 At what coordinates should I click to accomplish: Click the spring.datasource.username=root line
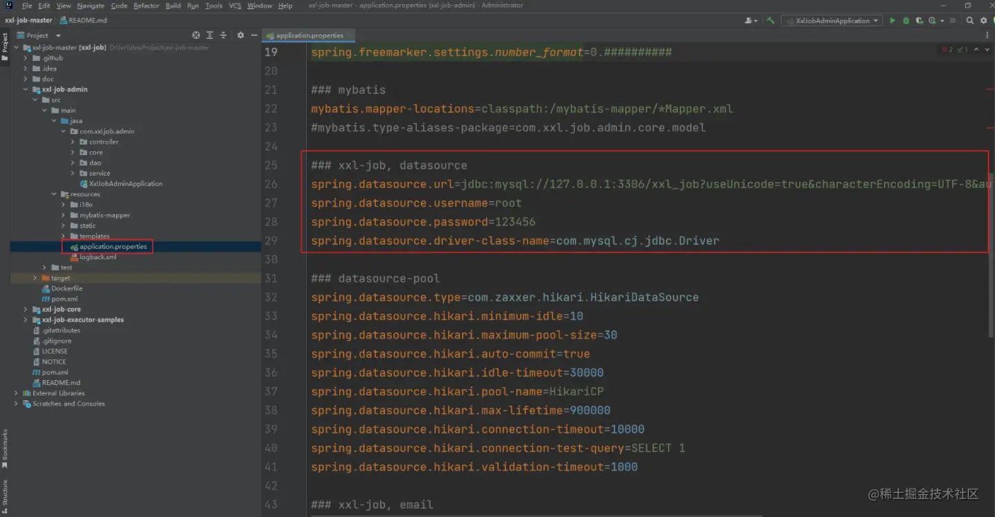click(416, 203)
